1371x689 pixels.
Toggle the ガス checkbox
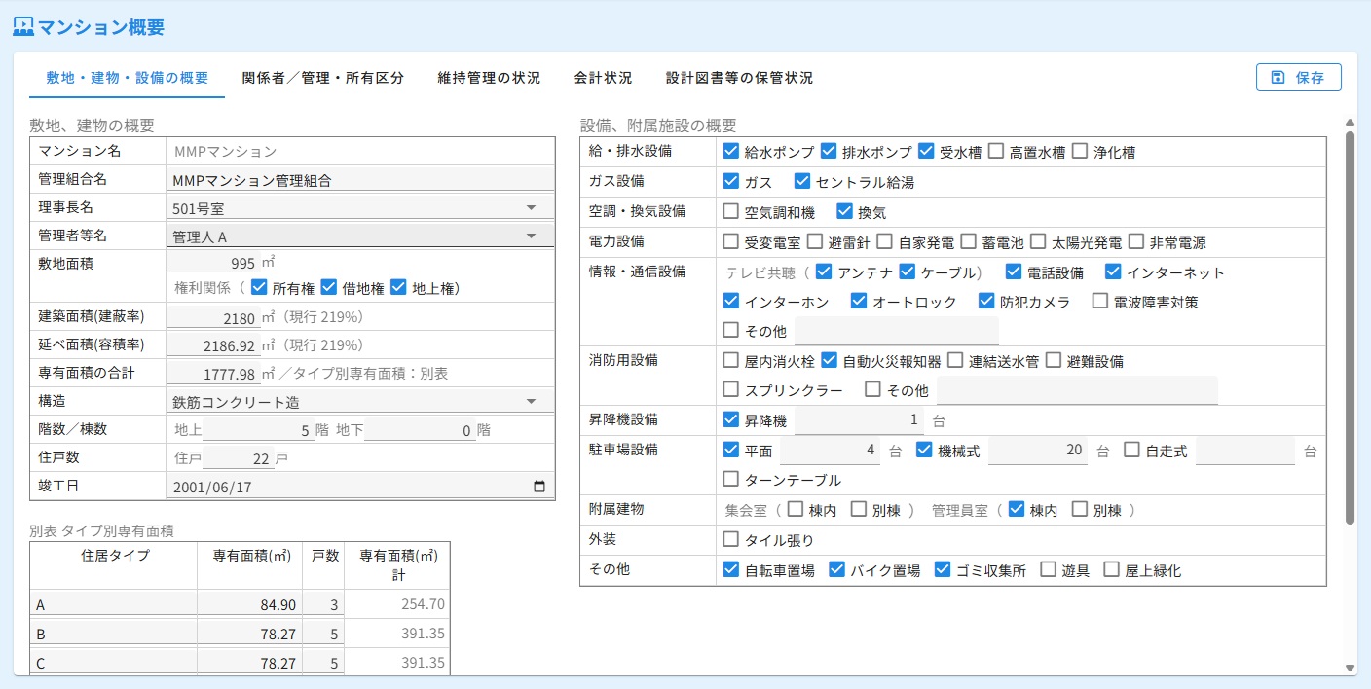pos(731,181)
